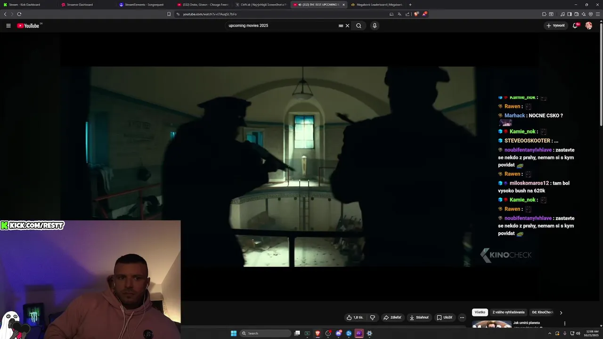Image resolution: width=603 pixels, height=339 pixels.
Task: Open more actions three-dot menu under video
Action: [x=462, y=317]
